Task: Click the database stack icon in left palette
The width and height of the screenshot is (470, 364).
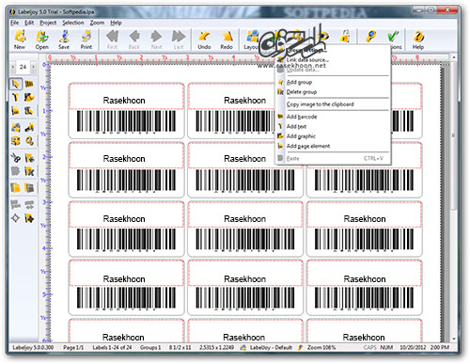Action: point(15,141)
